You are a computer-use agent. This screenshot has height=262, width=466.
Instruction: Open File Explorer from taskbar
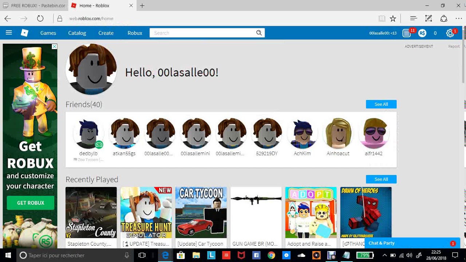(x=196, y=255)
